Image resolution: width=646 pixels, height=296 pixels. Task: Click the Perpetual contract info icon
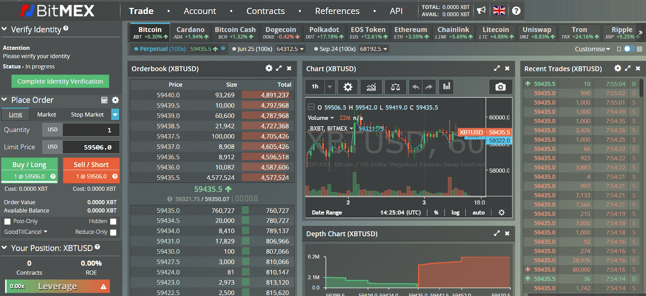[x=223, y=48]
